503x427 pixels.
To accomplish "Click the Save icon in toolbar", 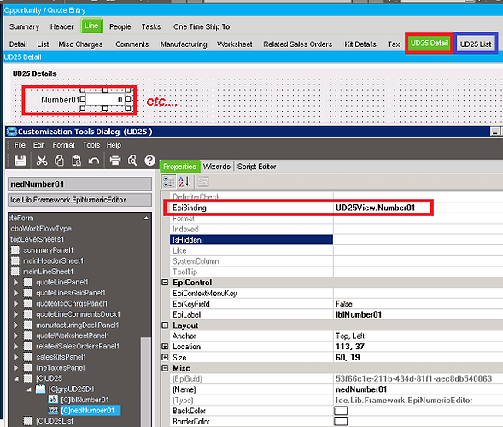I will (20, 161).
